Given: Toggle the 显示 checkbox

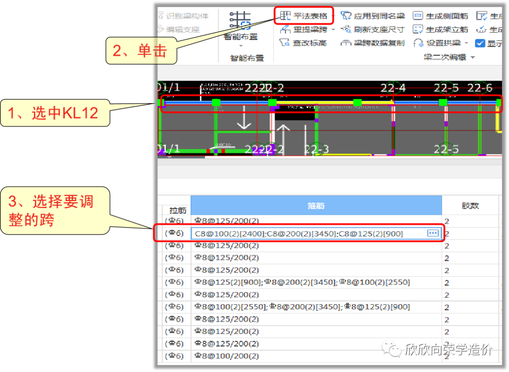Looking at the screenshot, I should [x=480, y=43].
